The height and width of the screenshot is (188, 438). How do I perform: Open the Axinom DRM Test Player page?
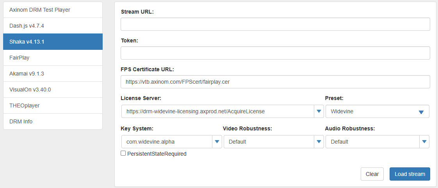(40, 10)
